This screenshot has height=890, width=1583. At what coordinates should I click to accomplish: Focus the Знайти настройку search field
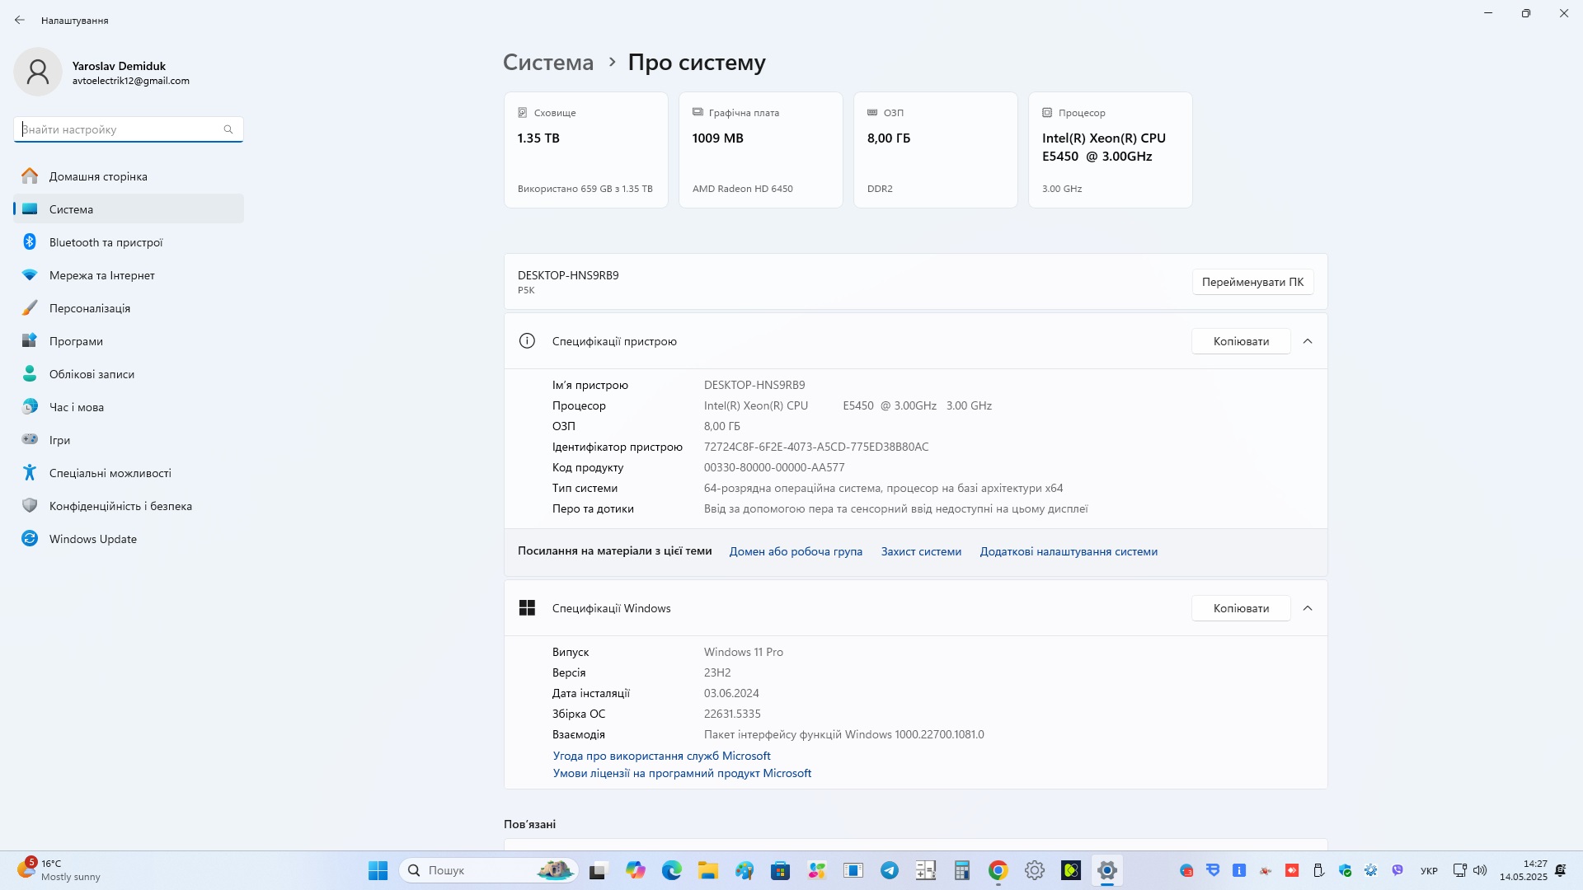point(129,129)
